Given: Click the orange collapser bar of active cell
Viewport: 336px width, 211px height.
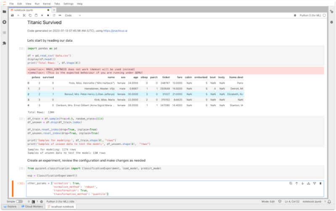Looking at the screenshot, I should 13,189.
